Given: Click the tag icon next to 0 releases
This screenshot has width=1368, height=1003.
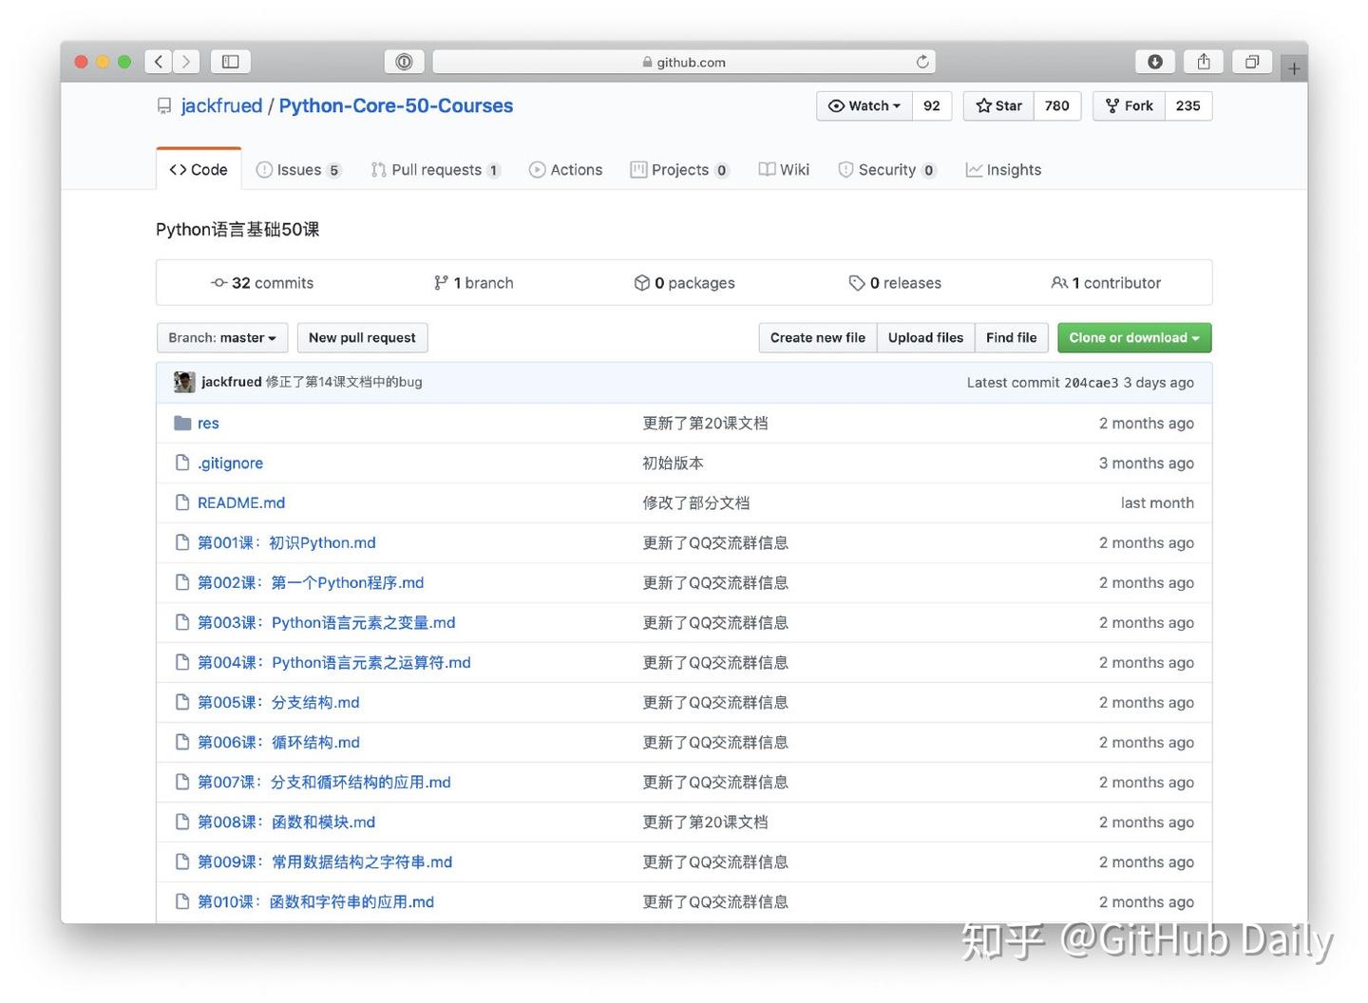Looking at the screenshot, I should [857, 282].
